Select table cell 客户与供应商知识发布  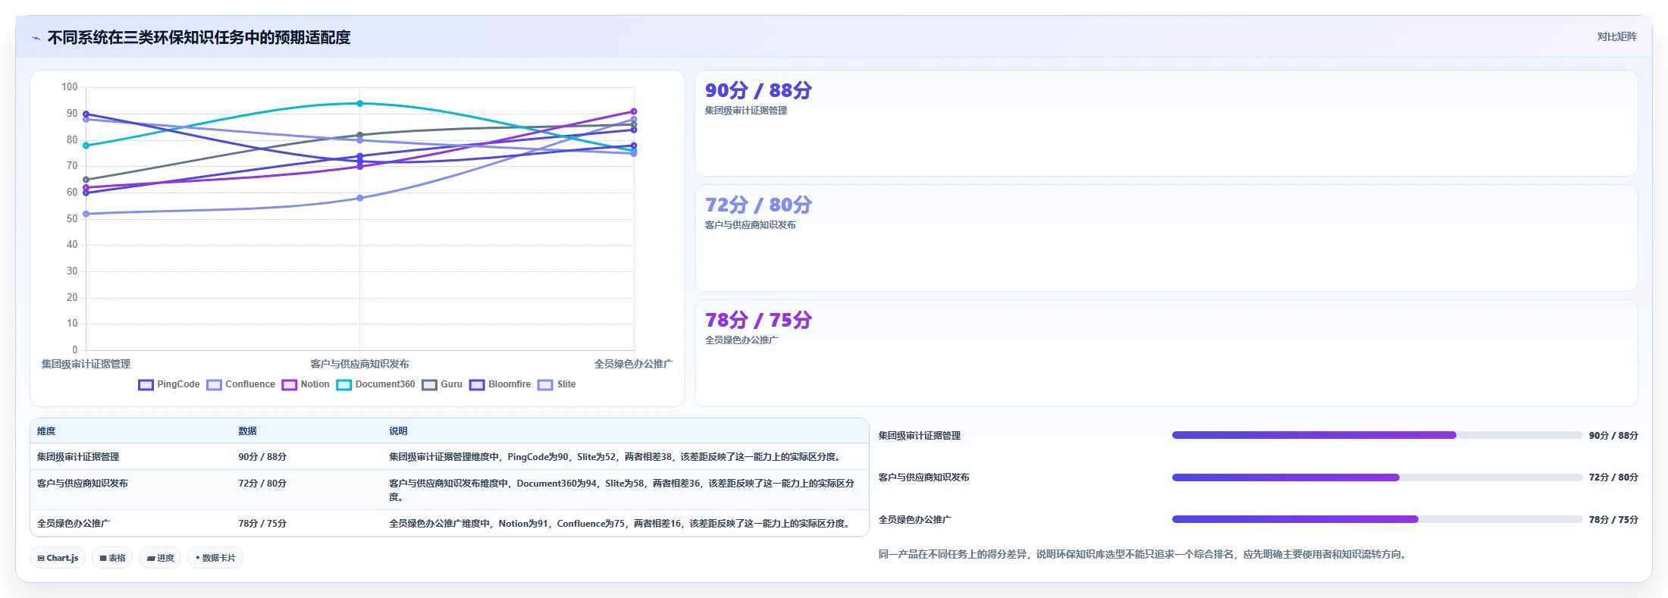coord(83,484)
